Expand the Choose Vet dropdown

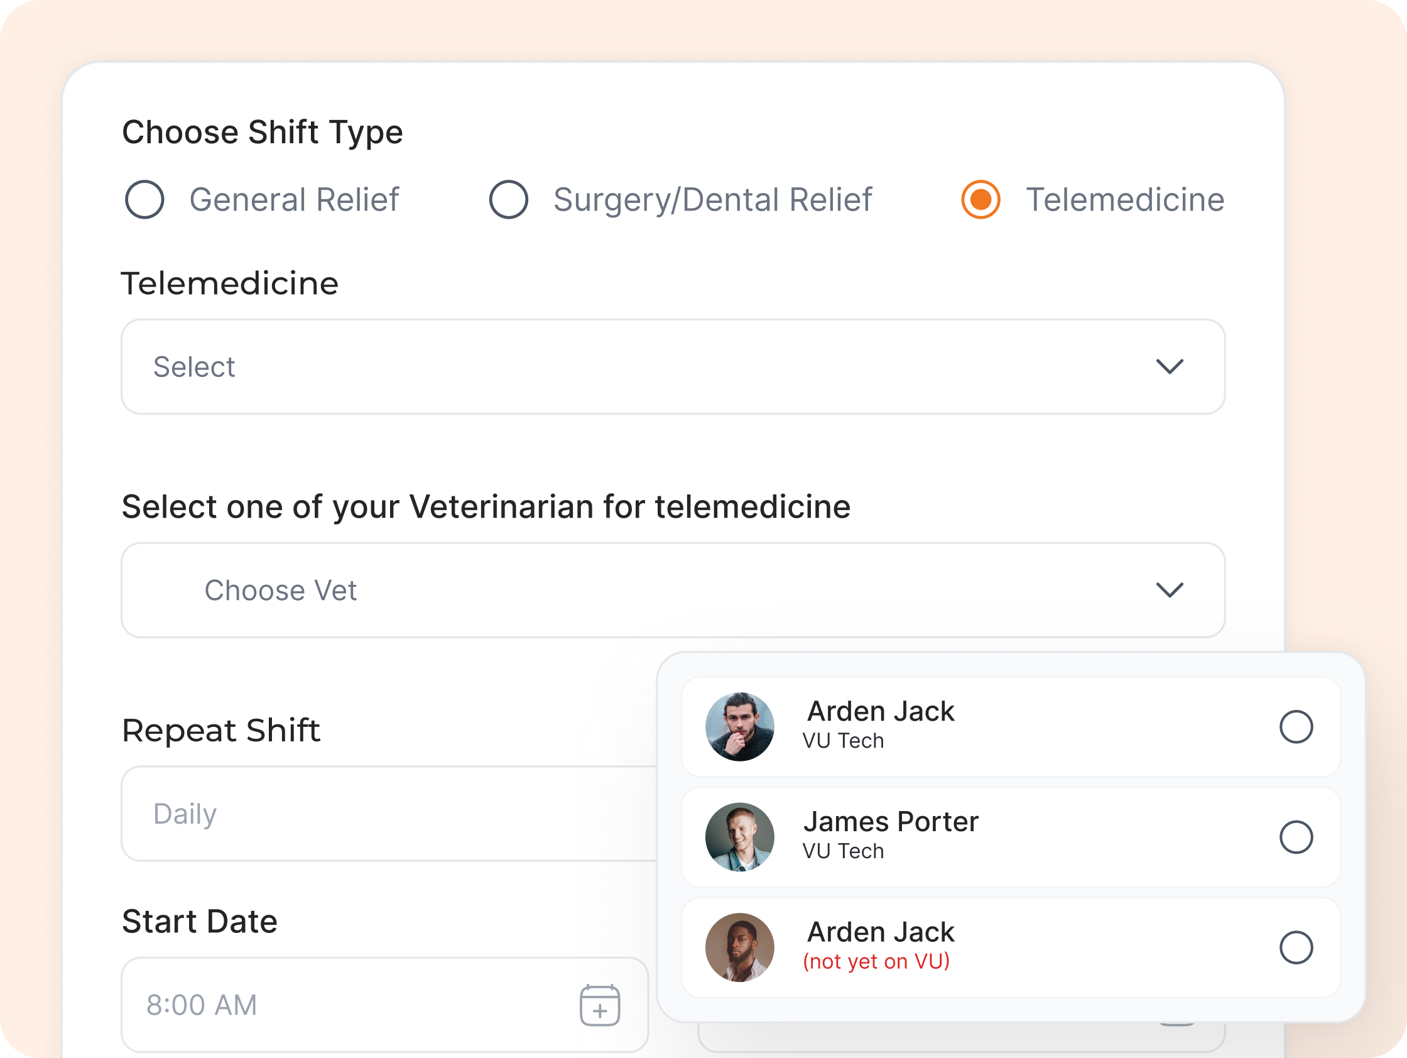672,591
